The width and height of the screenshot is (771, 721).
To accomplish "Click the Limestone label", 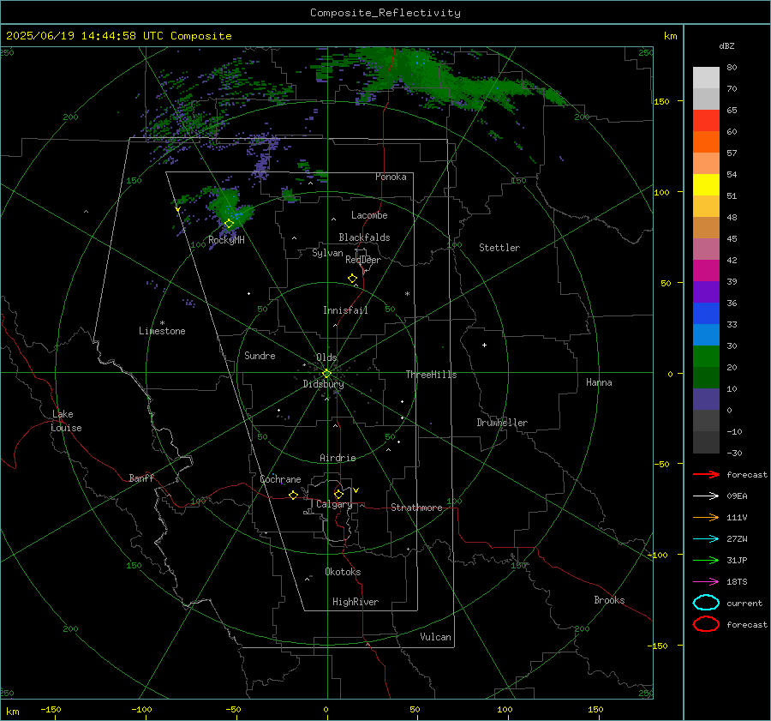I will click(x=162, y=331).
